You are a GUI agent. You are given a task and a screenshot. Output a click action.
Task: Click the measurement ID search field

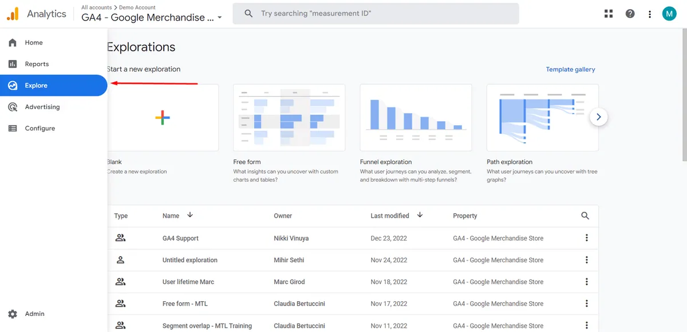pos(376,14)
